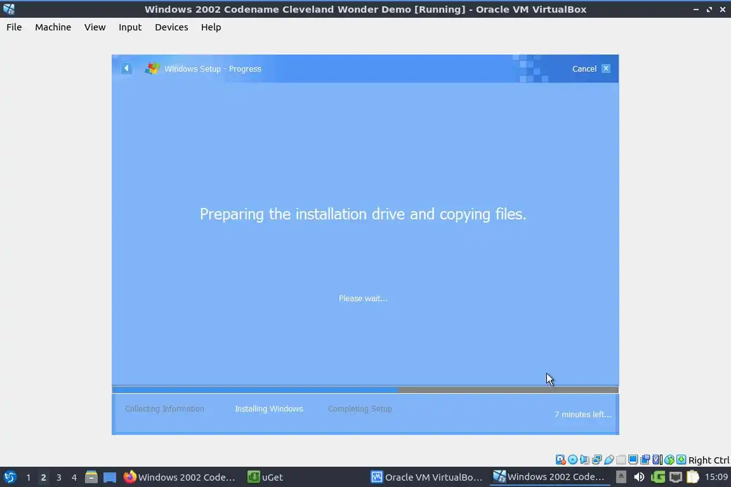Click the X icon beside Cancel

tap(606, 68)
